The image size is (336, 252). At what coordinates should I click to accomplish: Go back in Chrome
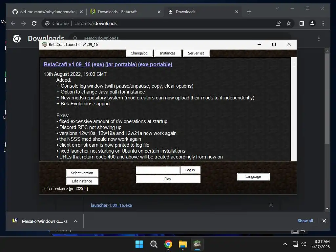(x=13, y=23)
